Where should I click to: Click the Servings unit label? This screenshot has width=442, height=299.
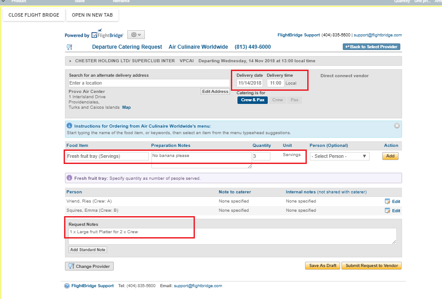pos(292,155)
